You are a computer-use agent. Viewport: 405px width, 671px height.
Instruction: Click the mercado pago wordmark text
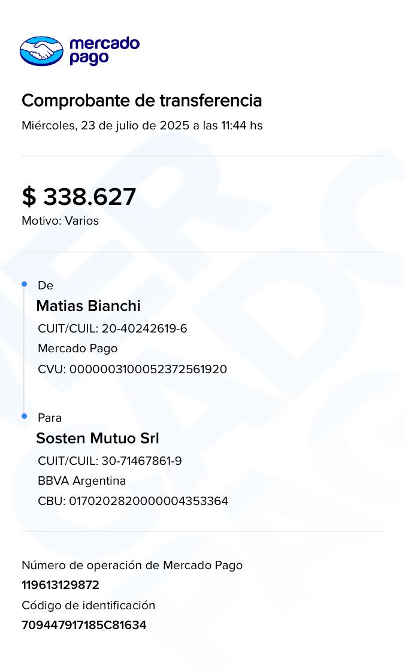[104, 51]
